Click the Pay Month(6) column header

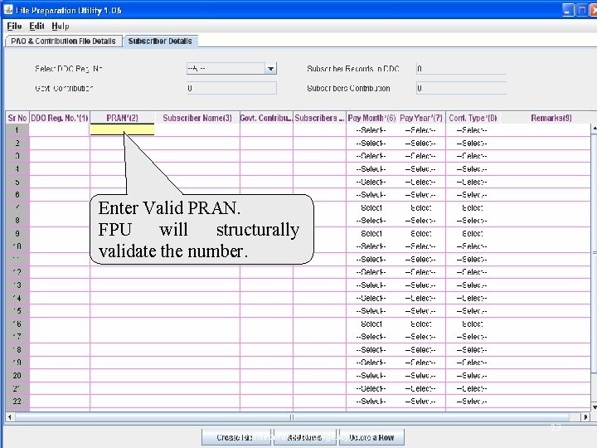click(371, 118)
